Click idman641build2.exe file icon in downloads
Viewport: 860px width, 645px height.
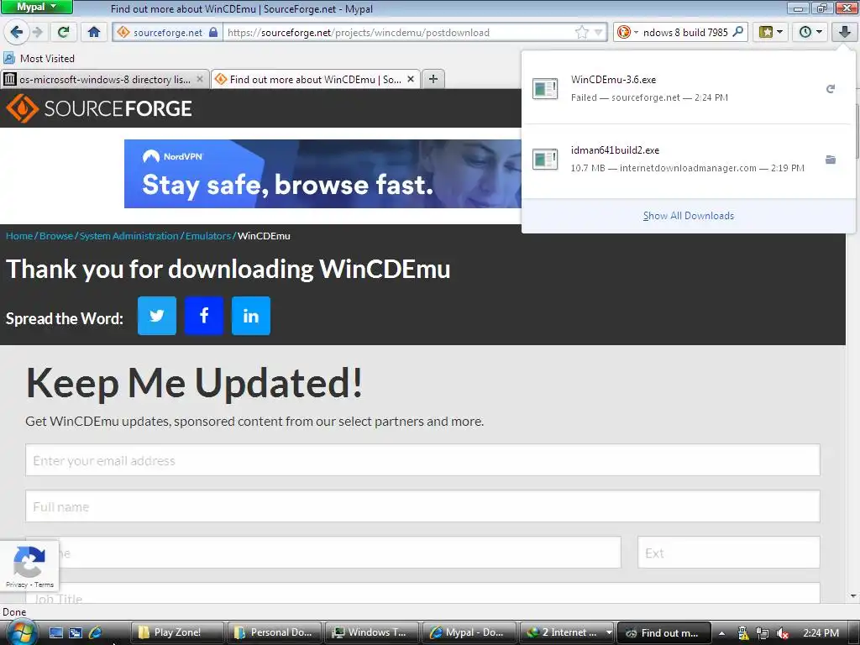point(544,159)
